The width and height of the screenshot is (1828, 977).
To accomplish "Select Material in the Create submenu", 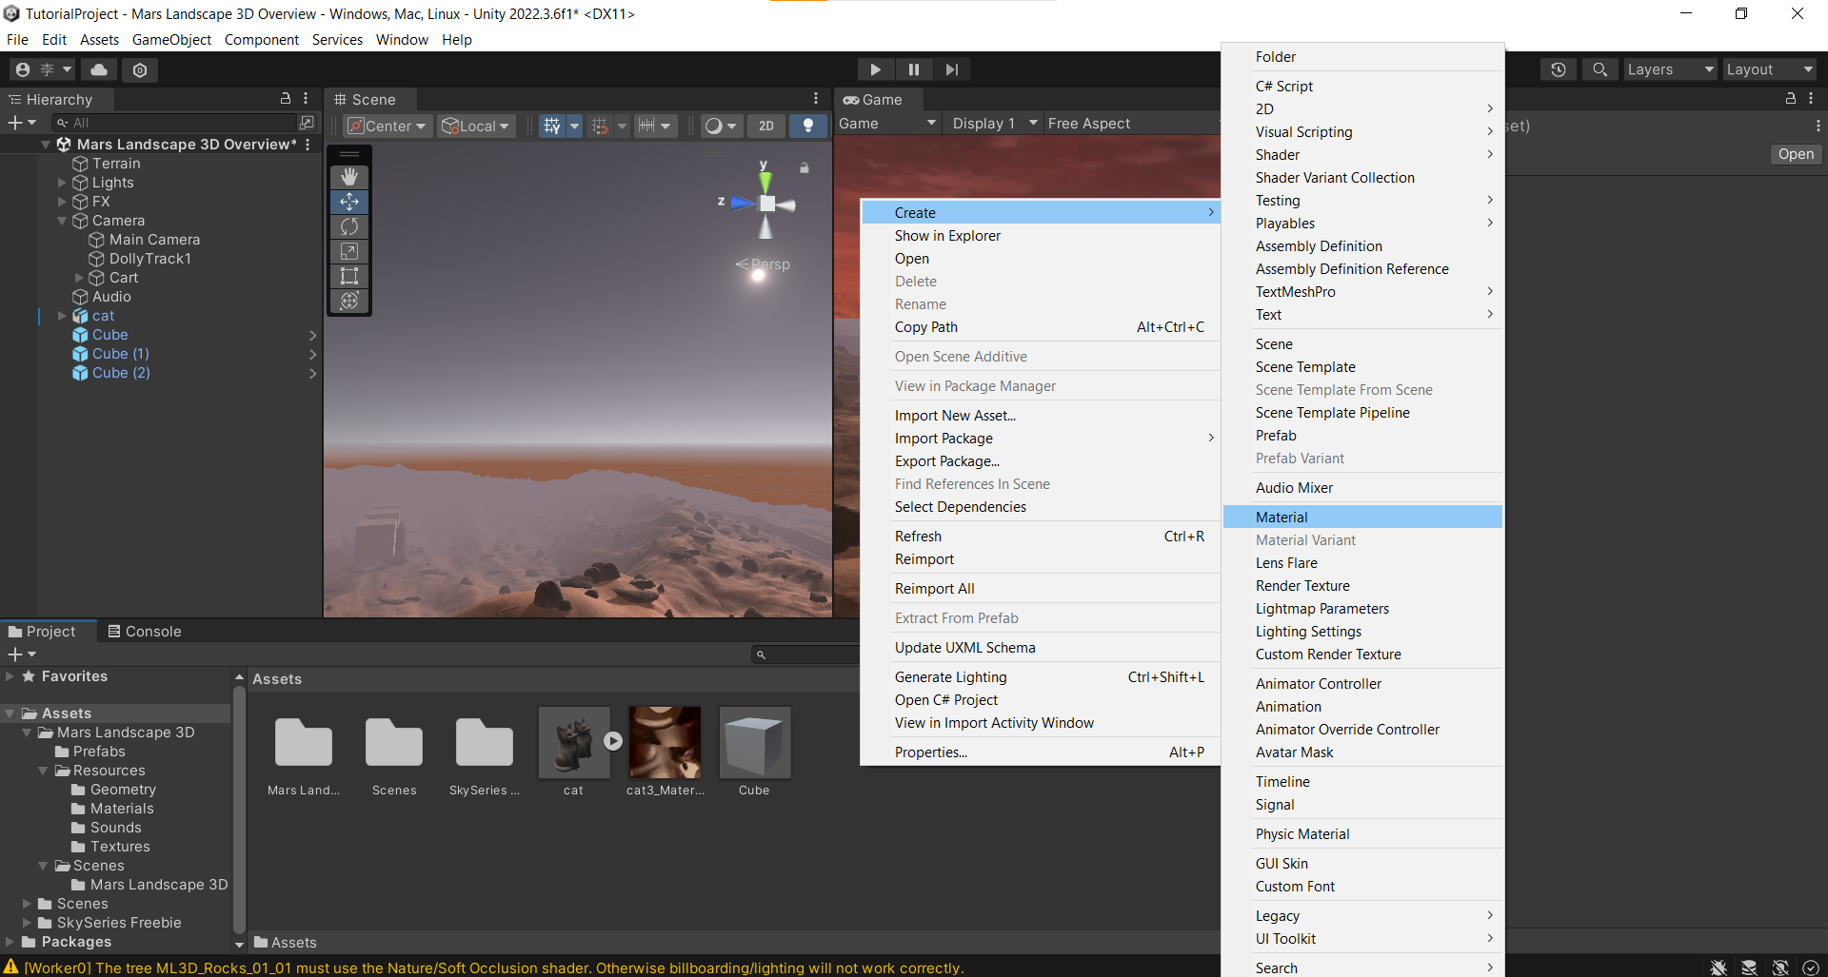I will pos(1362,517).
